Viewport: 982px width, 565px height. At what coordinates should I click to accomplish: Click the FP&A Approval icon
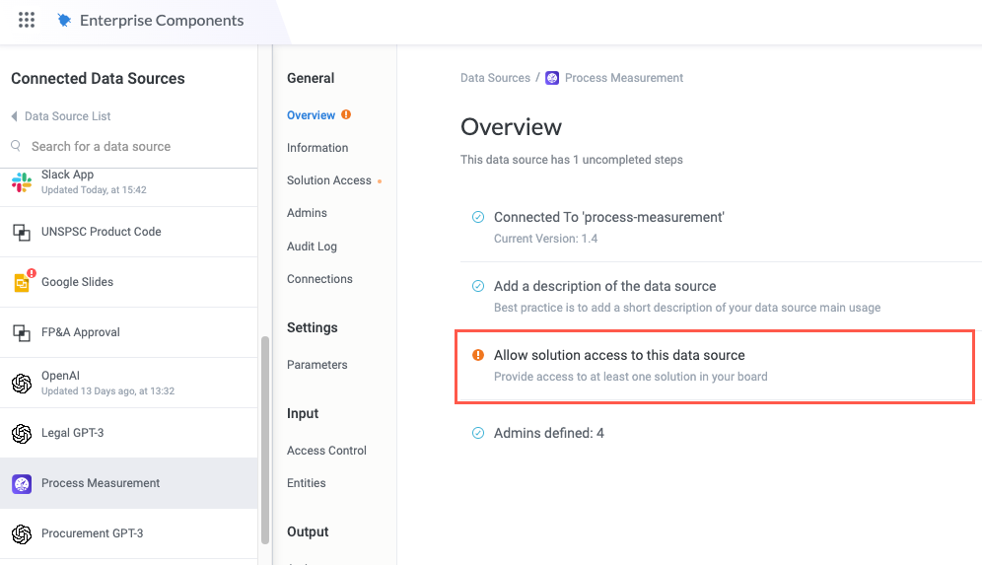coord(22,332)
